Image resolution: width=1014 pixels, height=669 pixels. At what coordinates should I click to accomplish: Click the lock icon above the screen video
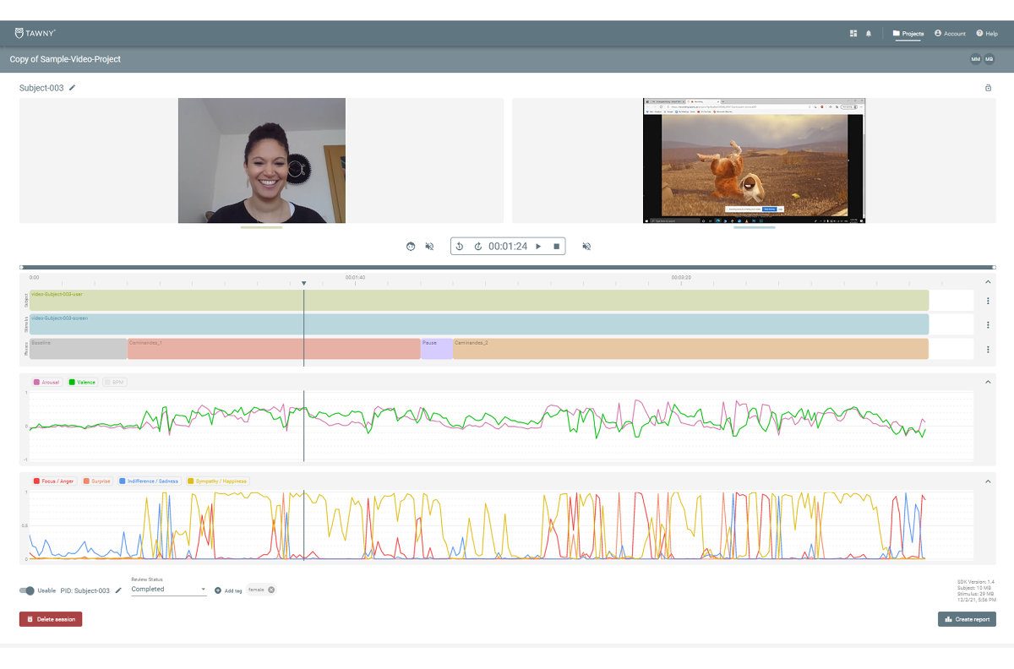click(x=988, y=88)
